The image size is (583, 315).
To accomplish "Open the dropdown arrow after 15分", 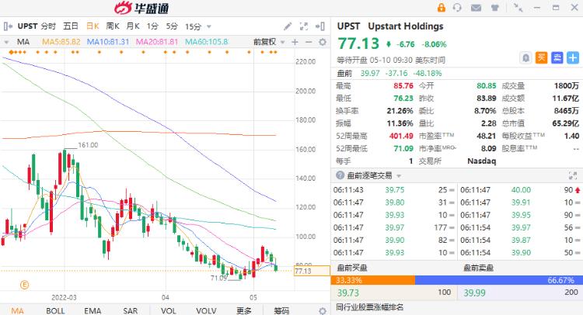I will click(x=209, y=26).
